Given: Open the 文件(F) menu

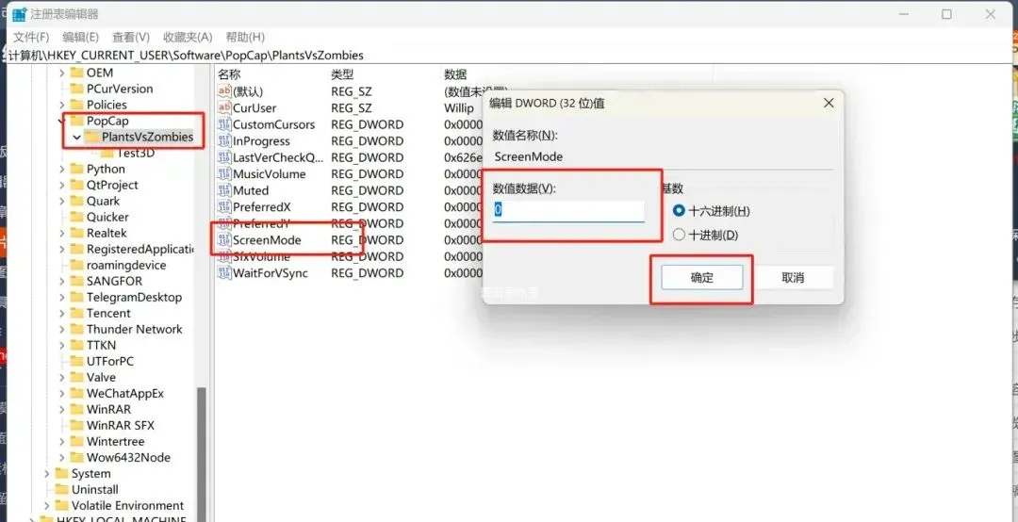Looking at the screenshot, I should (x=31, y=37).
